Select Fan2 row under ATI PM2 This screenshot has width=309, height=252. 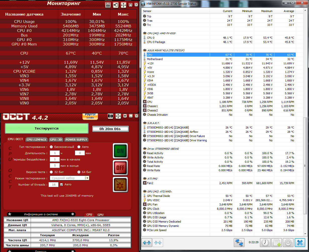219,183
